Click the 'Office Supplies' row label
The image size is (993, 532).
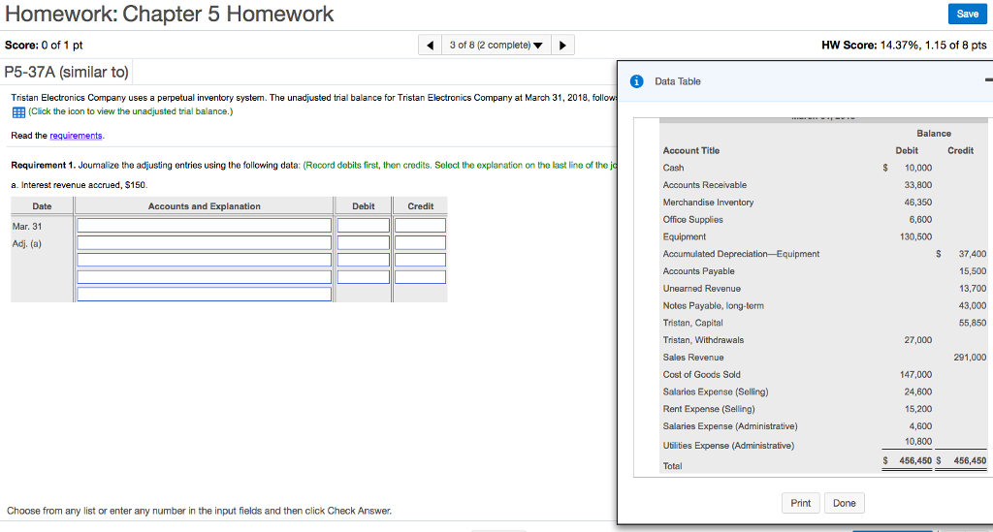click(692, 220)
